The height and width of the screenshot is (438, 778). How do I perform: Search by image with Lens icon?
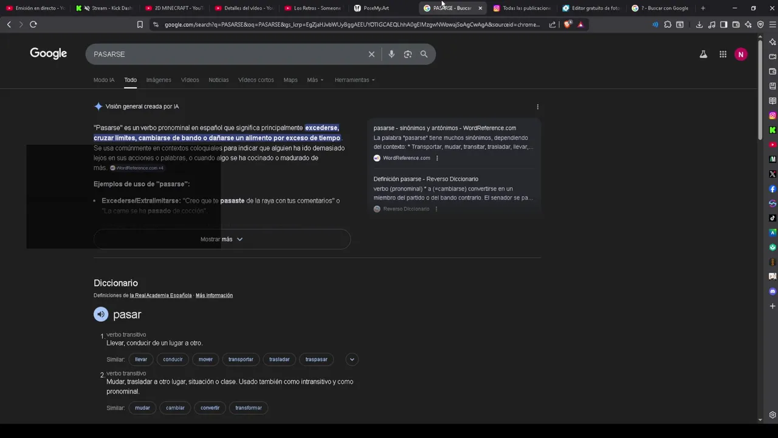(408, 54)
